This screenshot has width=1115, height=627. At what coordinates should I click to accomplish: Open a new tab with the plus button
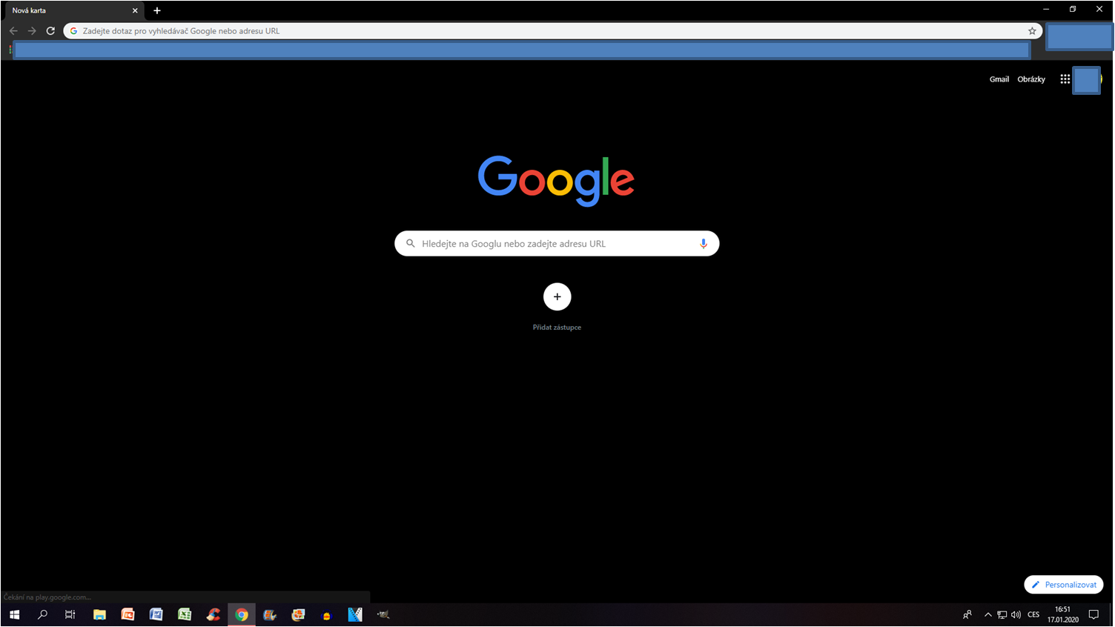point(157,10)
